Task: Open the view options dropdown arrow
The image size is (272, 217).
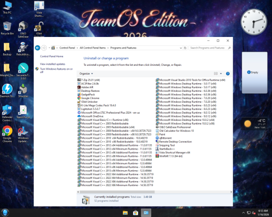Action: click(x=221, y=73)
